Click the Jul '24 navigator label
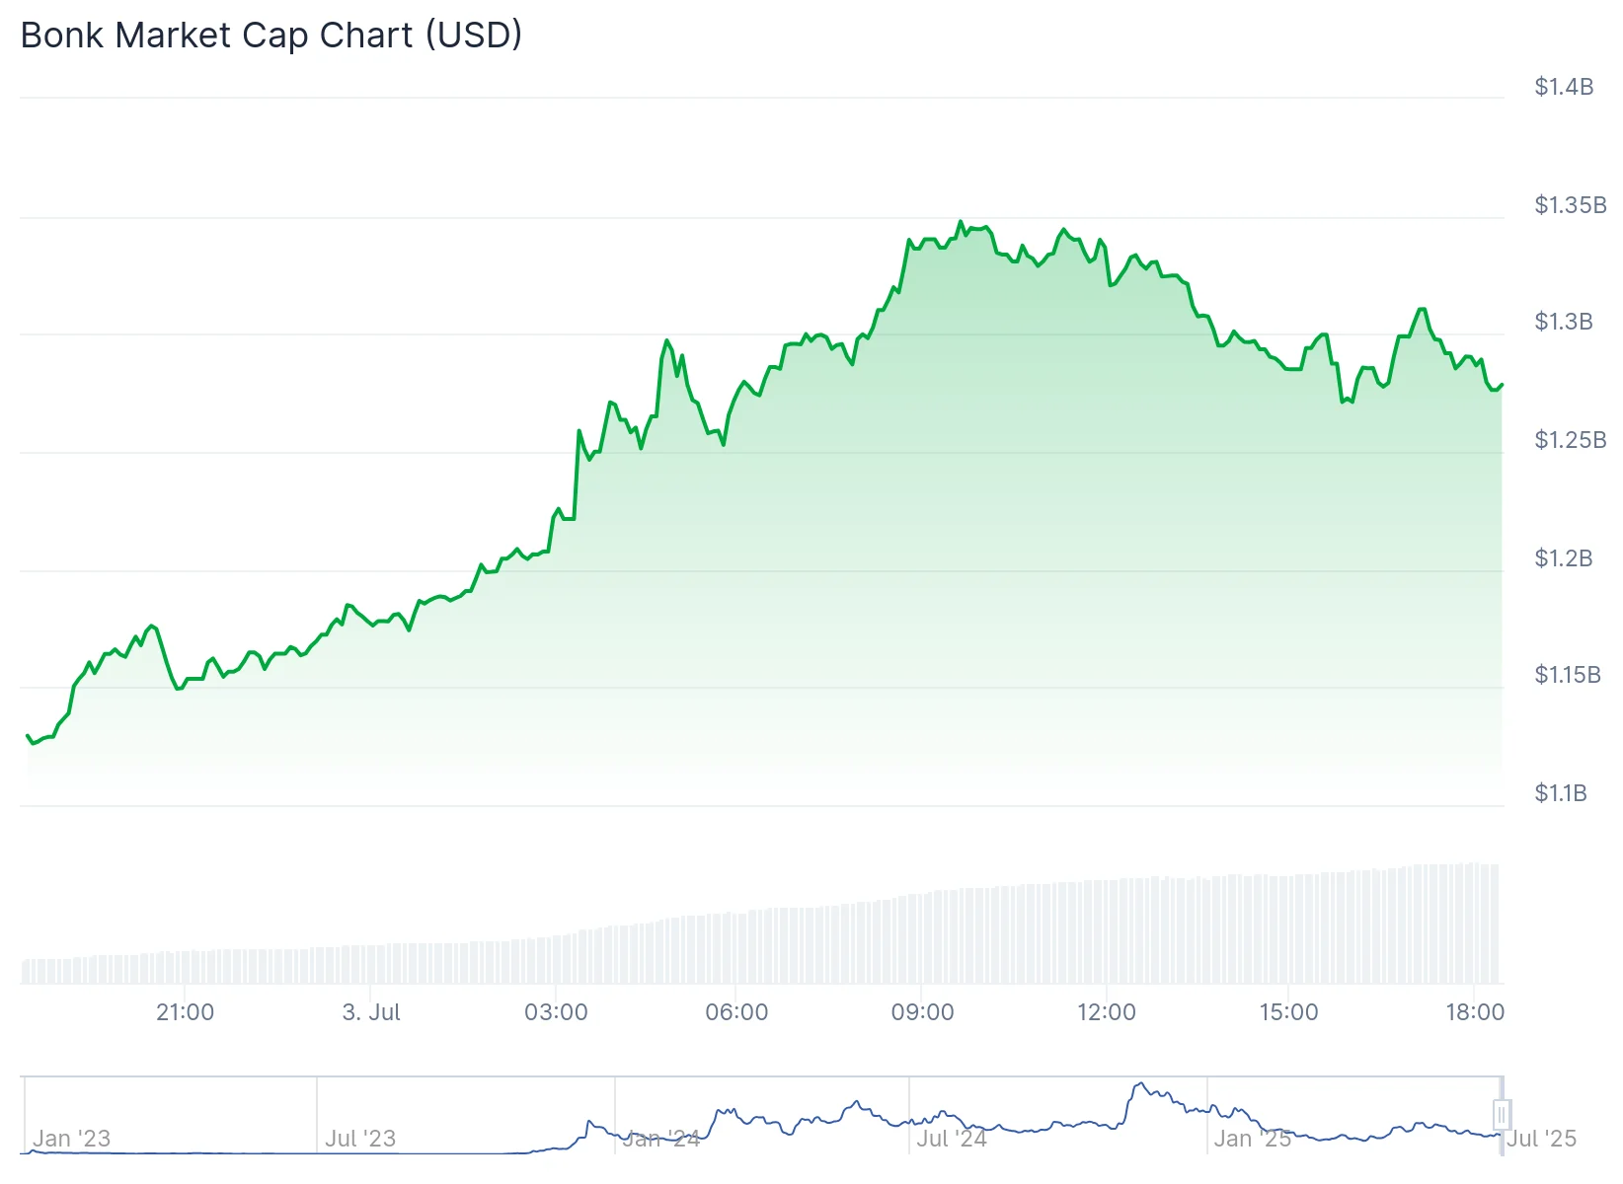The image size is (1623, 1184). click(952, 1139)
